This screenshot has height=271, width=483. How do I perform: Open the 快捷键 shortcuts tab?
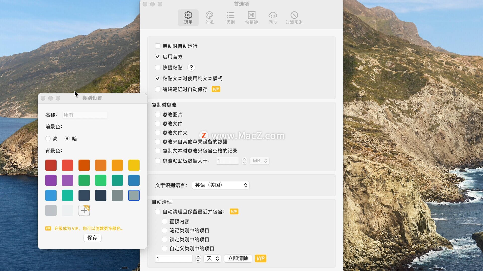pos(251,18)
